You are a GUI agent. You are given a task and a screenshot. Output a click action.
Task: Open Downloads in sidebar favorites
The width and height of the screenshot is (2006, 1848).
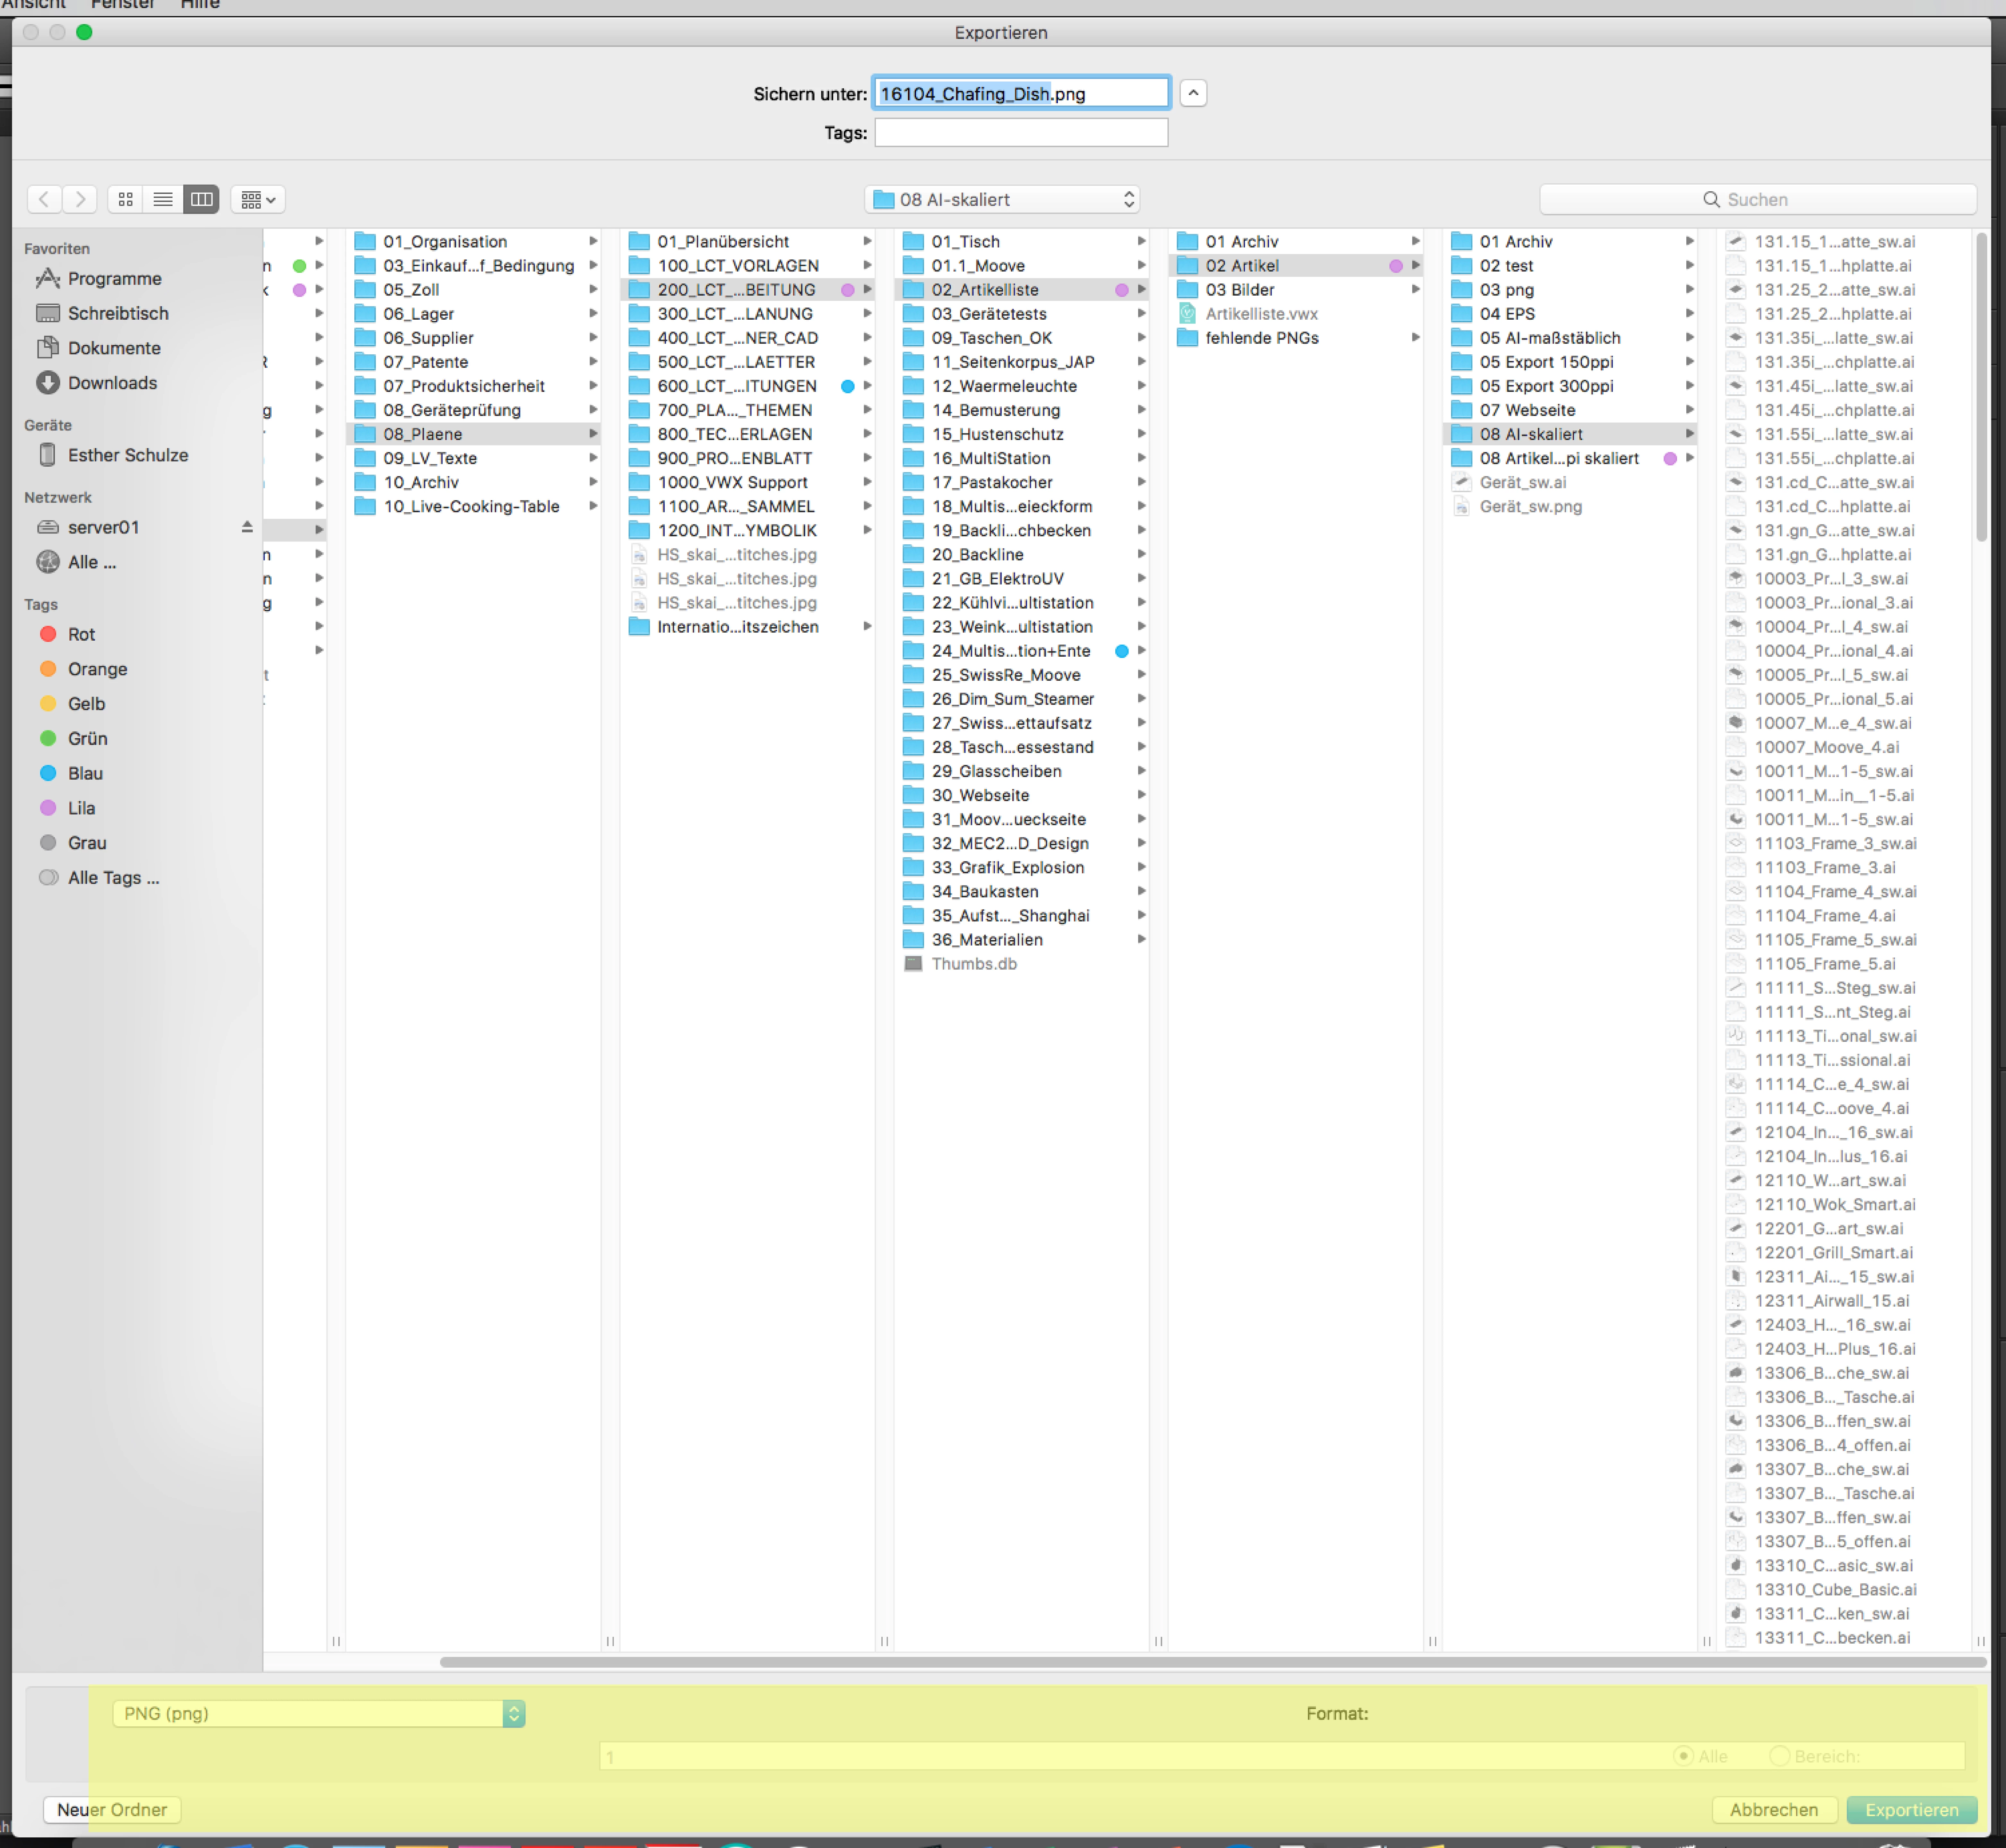[112, 383]
